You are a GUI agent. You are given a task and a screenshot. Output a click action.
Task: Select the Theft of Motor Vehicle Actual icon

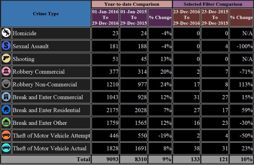coord(6,148)
